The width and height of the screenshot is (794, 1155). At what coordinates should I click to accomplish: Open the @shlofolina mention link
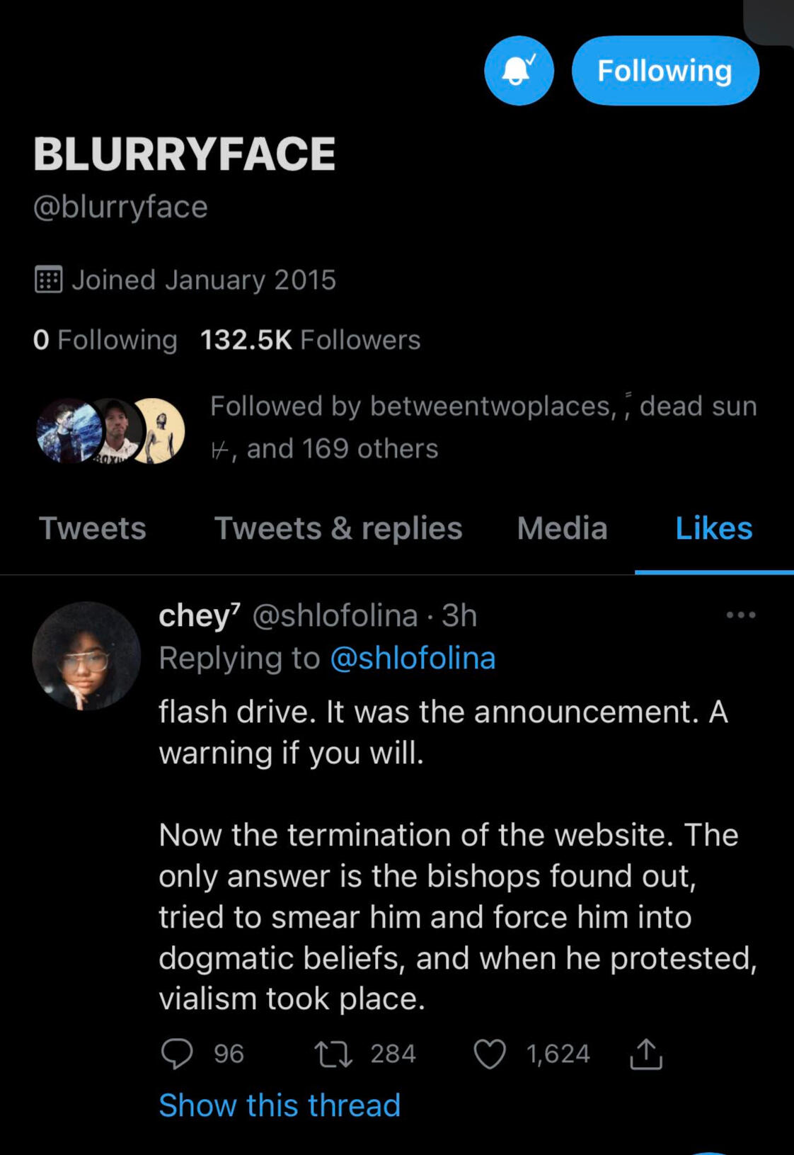(413, 658)
